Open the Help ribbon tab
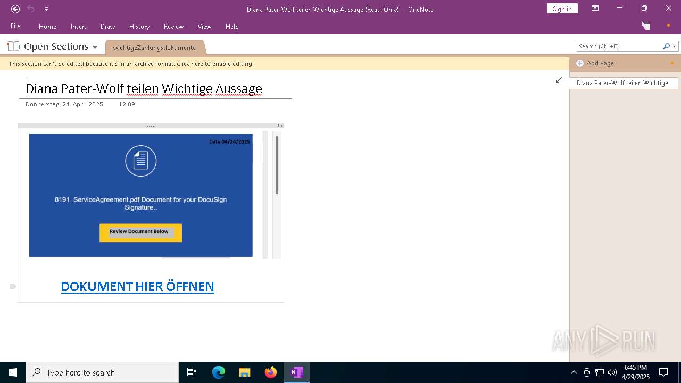Image resolution: width=681 pixels, height=383 pixels. pyautogui.click(x=232, y=26)
